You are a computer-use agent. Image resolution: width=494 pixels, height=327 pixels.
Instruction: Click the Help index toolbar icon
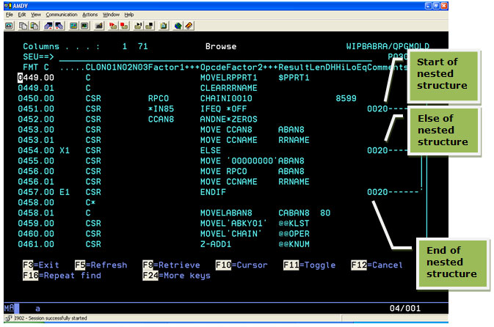tap(189, 26)
